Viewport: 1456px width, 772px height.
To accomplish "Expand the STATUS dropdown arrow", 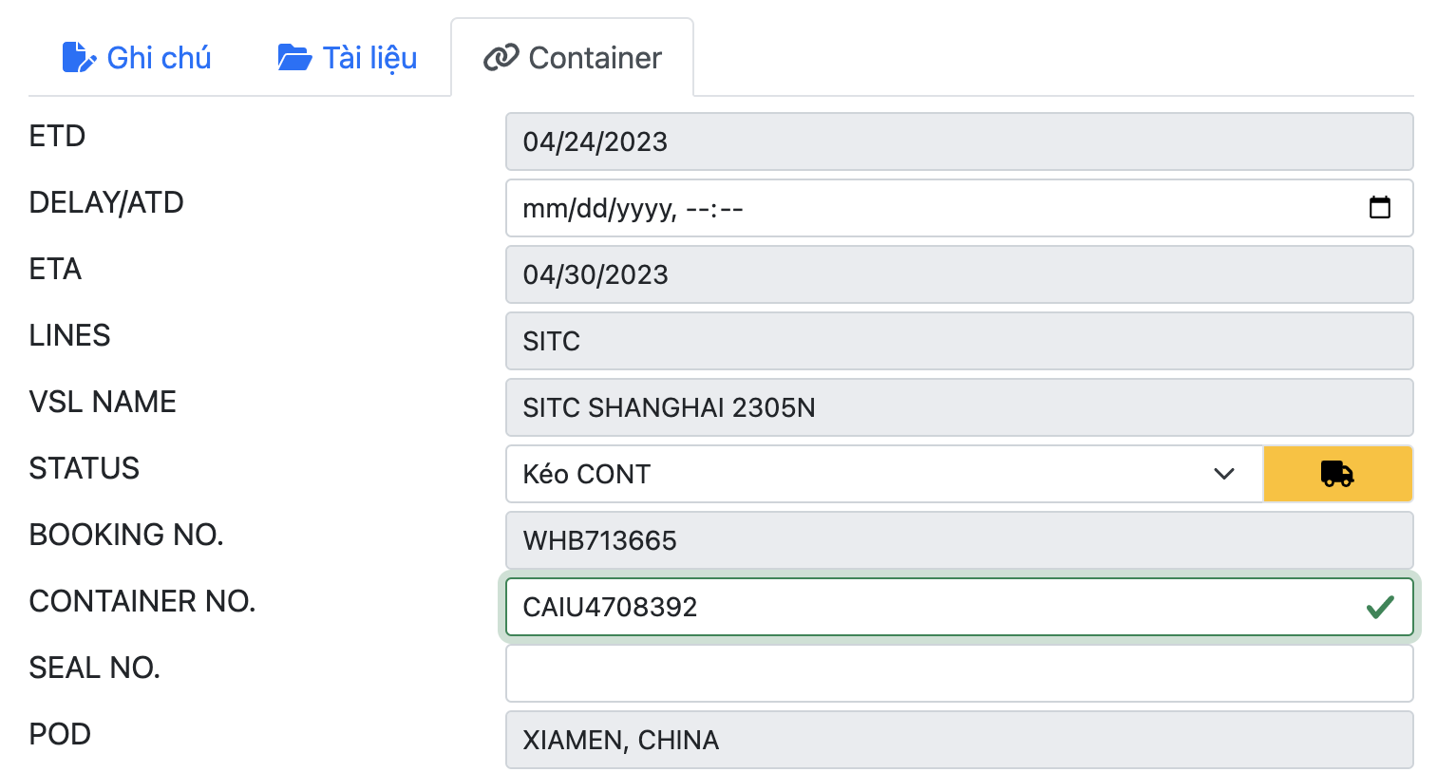I will pos(1223,474).
